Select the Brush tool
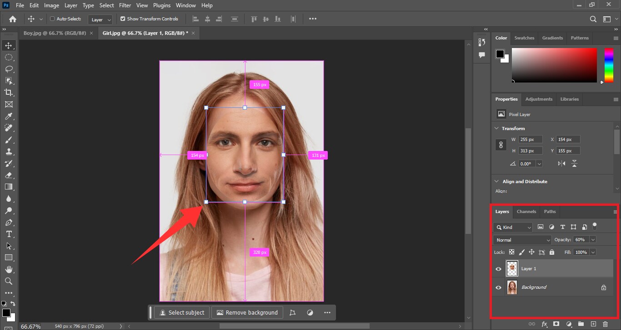This screenshot has height=330, width=621. pyautogui.click(x=9, y=140)
